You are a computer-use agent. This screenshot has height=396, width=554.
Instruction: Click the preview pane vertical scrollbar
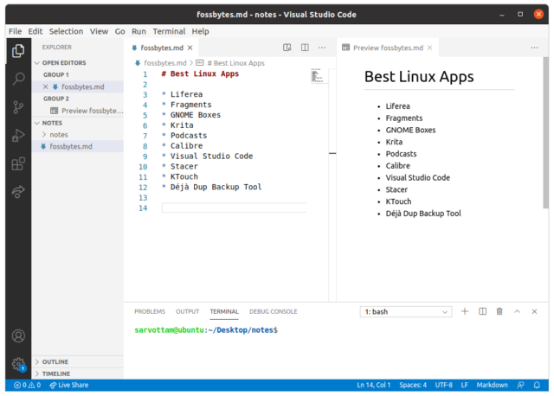(546, 132)
